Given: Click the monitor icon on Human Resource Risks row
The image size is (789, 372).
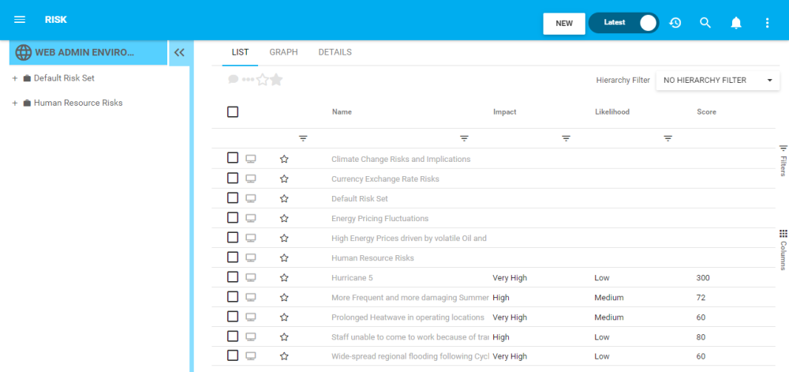Looking at the screenshot, I should 251,257.
